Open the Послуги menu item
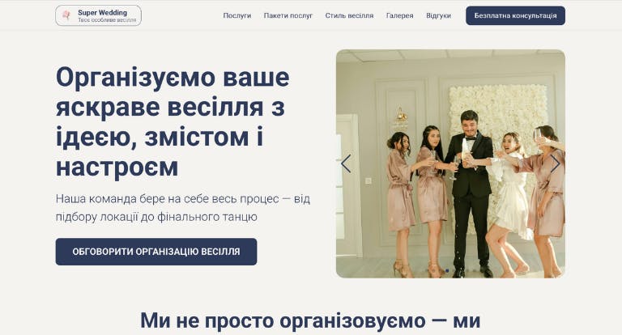This screenshot has width=622, height=335. tap(237, 15)
